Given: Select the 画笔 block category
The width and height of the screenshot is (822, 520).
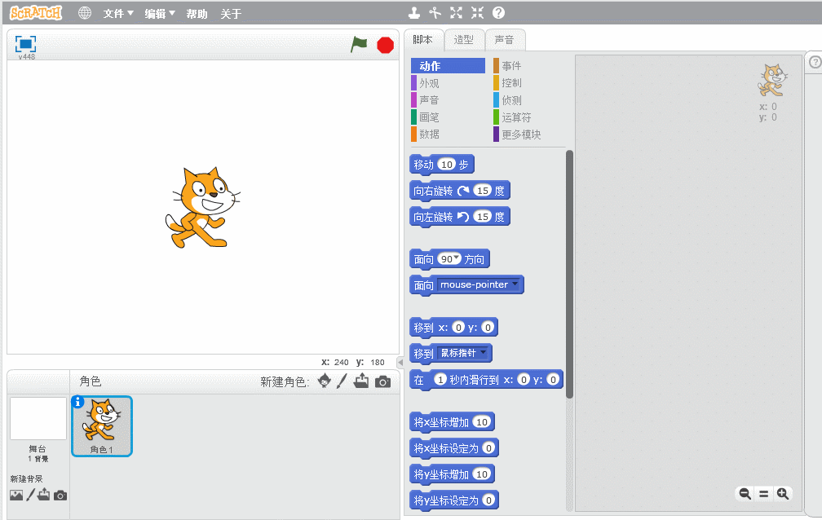Looking at the screenshot, I should pyautogui.click(x=425, y=117).
